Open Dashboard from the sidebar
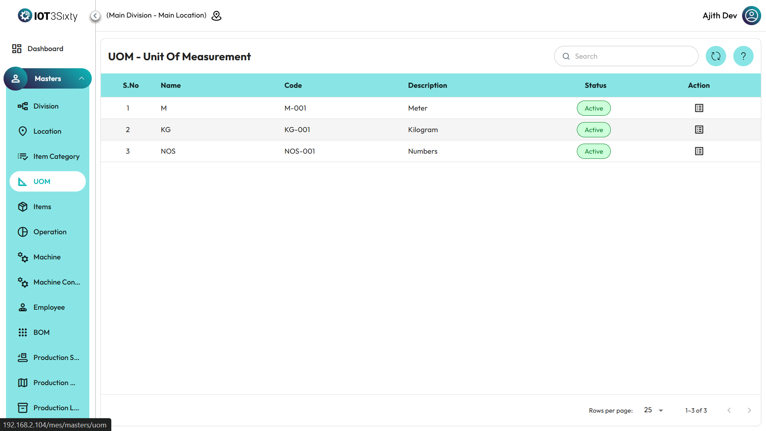This screenshot has height=431, width=766. click(x=45, y=49)
